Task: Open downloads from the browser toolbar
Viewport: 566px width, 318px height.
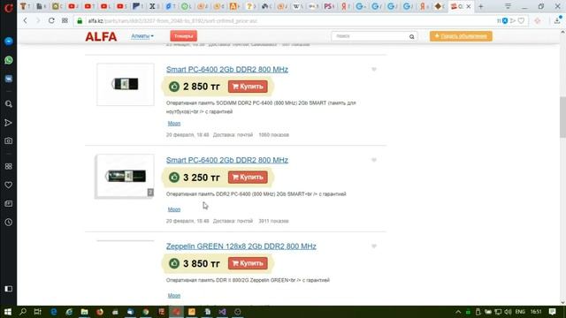Action: (557, 21)
